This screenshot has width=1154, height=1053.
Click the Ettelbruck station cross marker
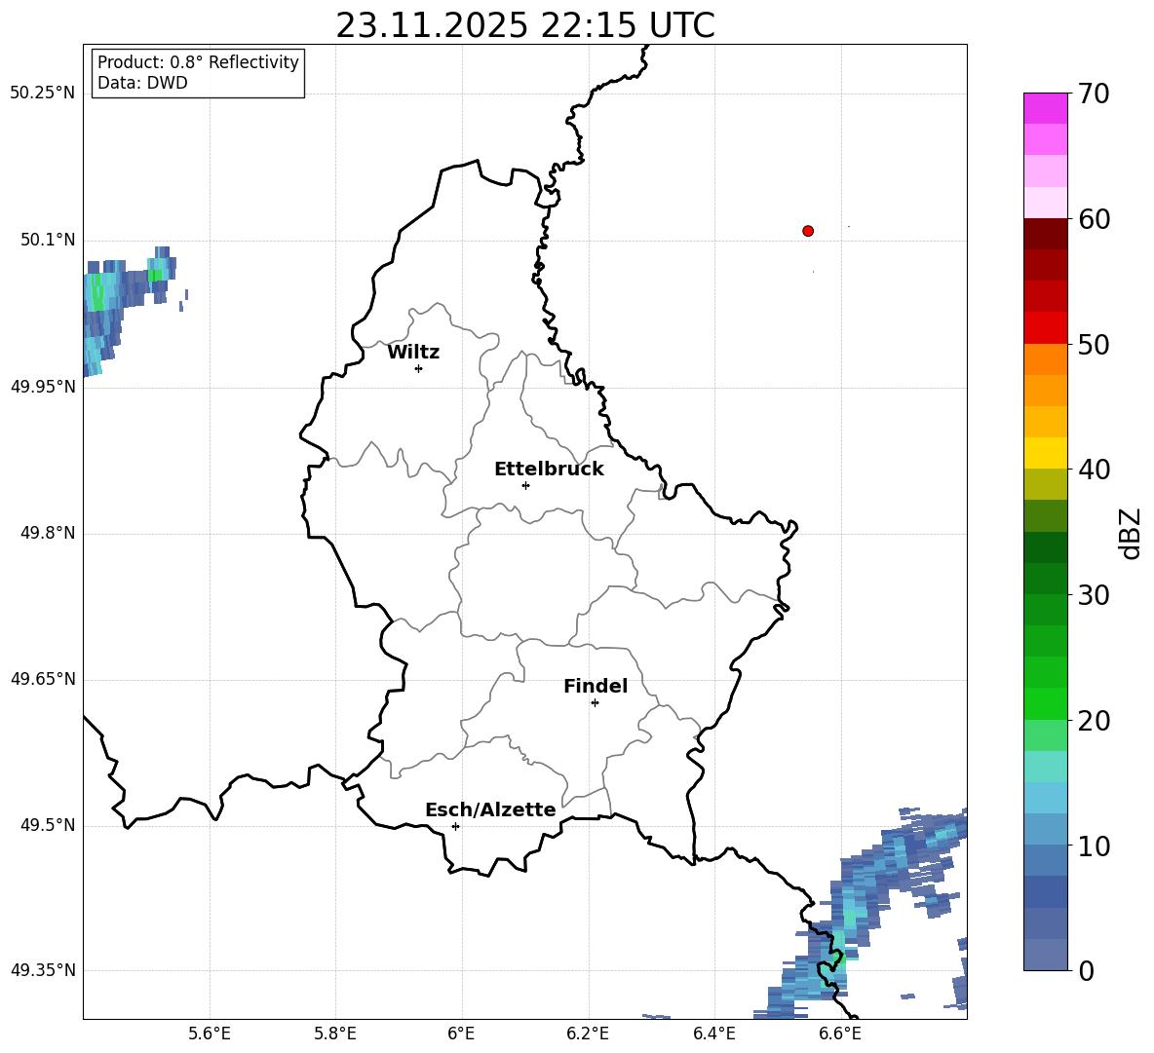click(x=525, y=485)
